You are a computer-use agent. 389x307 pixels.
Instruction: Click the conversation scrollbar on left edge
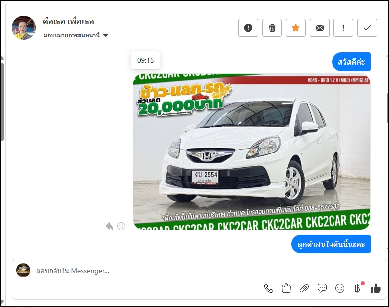(2, 102)
